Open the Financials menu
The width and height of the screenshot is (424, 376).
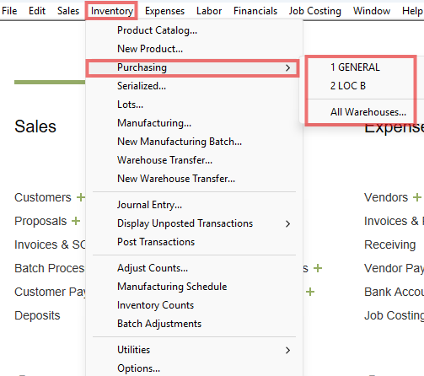[255, 11]
